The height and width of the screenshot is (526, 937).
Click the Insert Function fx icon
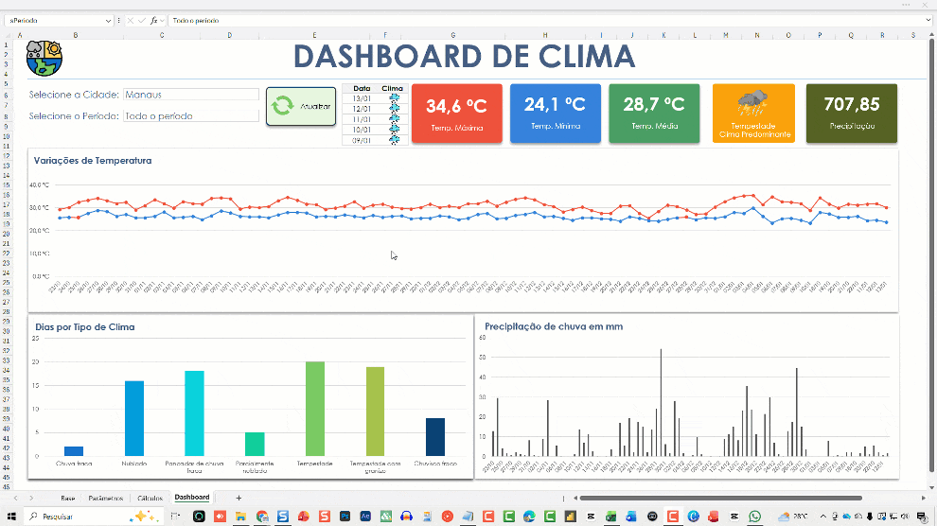[x=154, y=20]
